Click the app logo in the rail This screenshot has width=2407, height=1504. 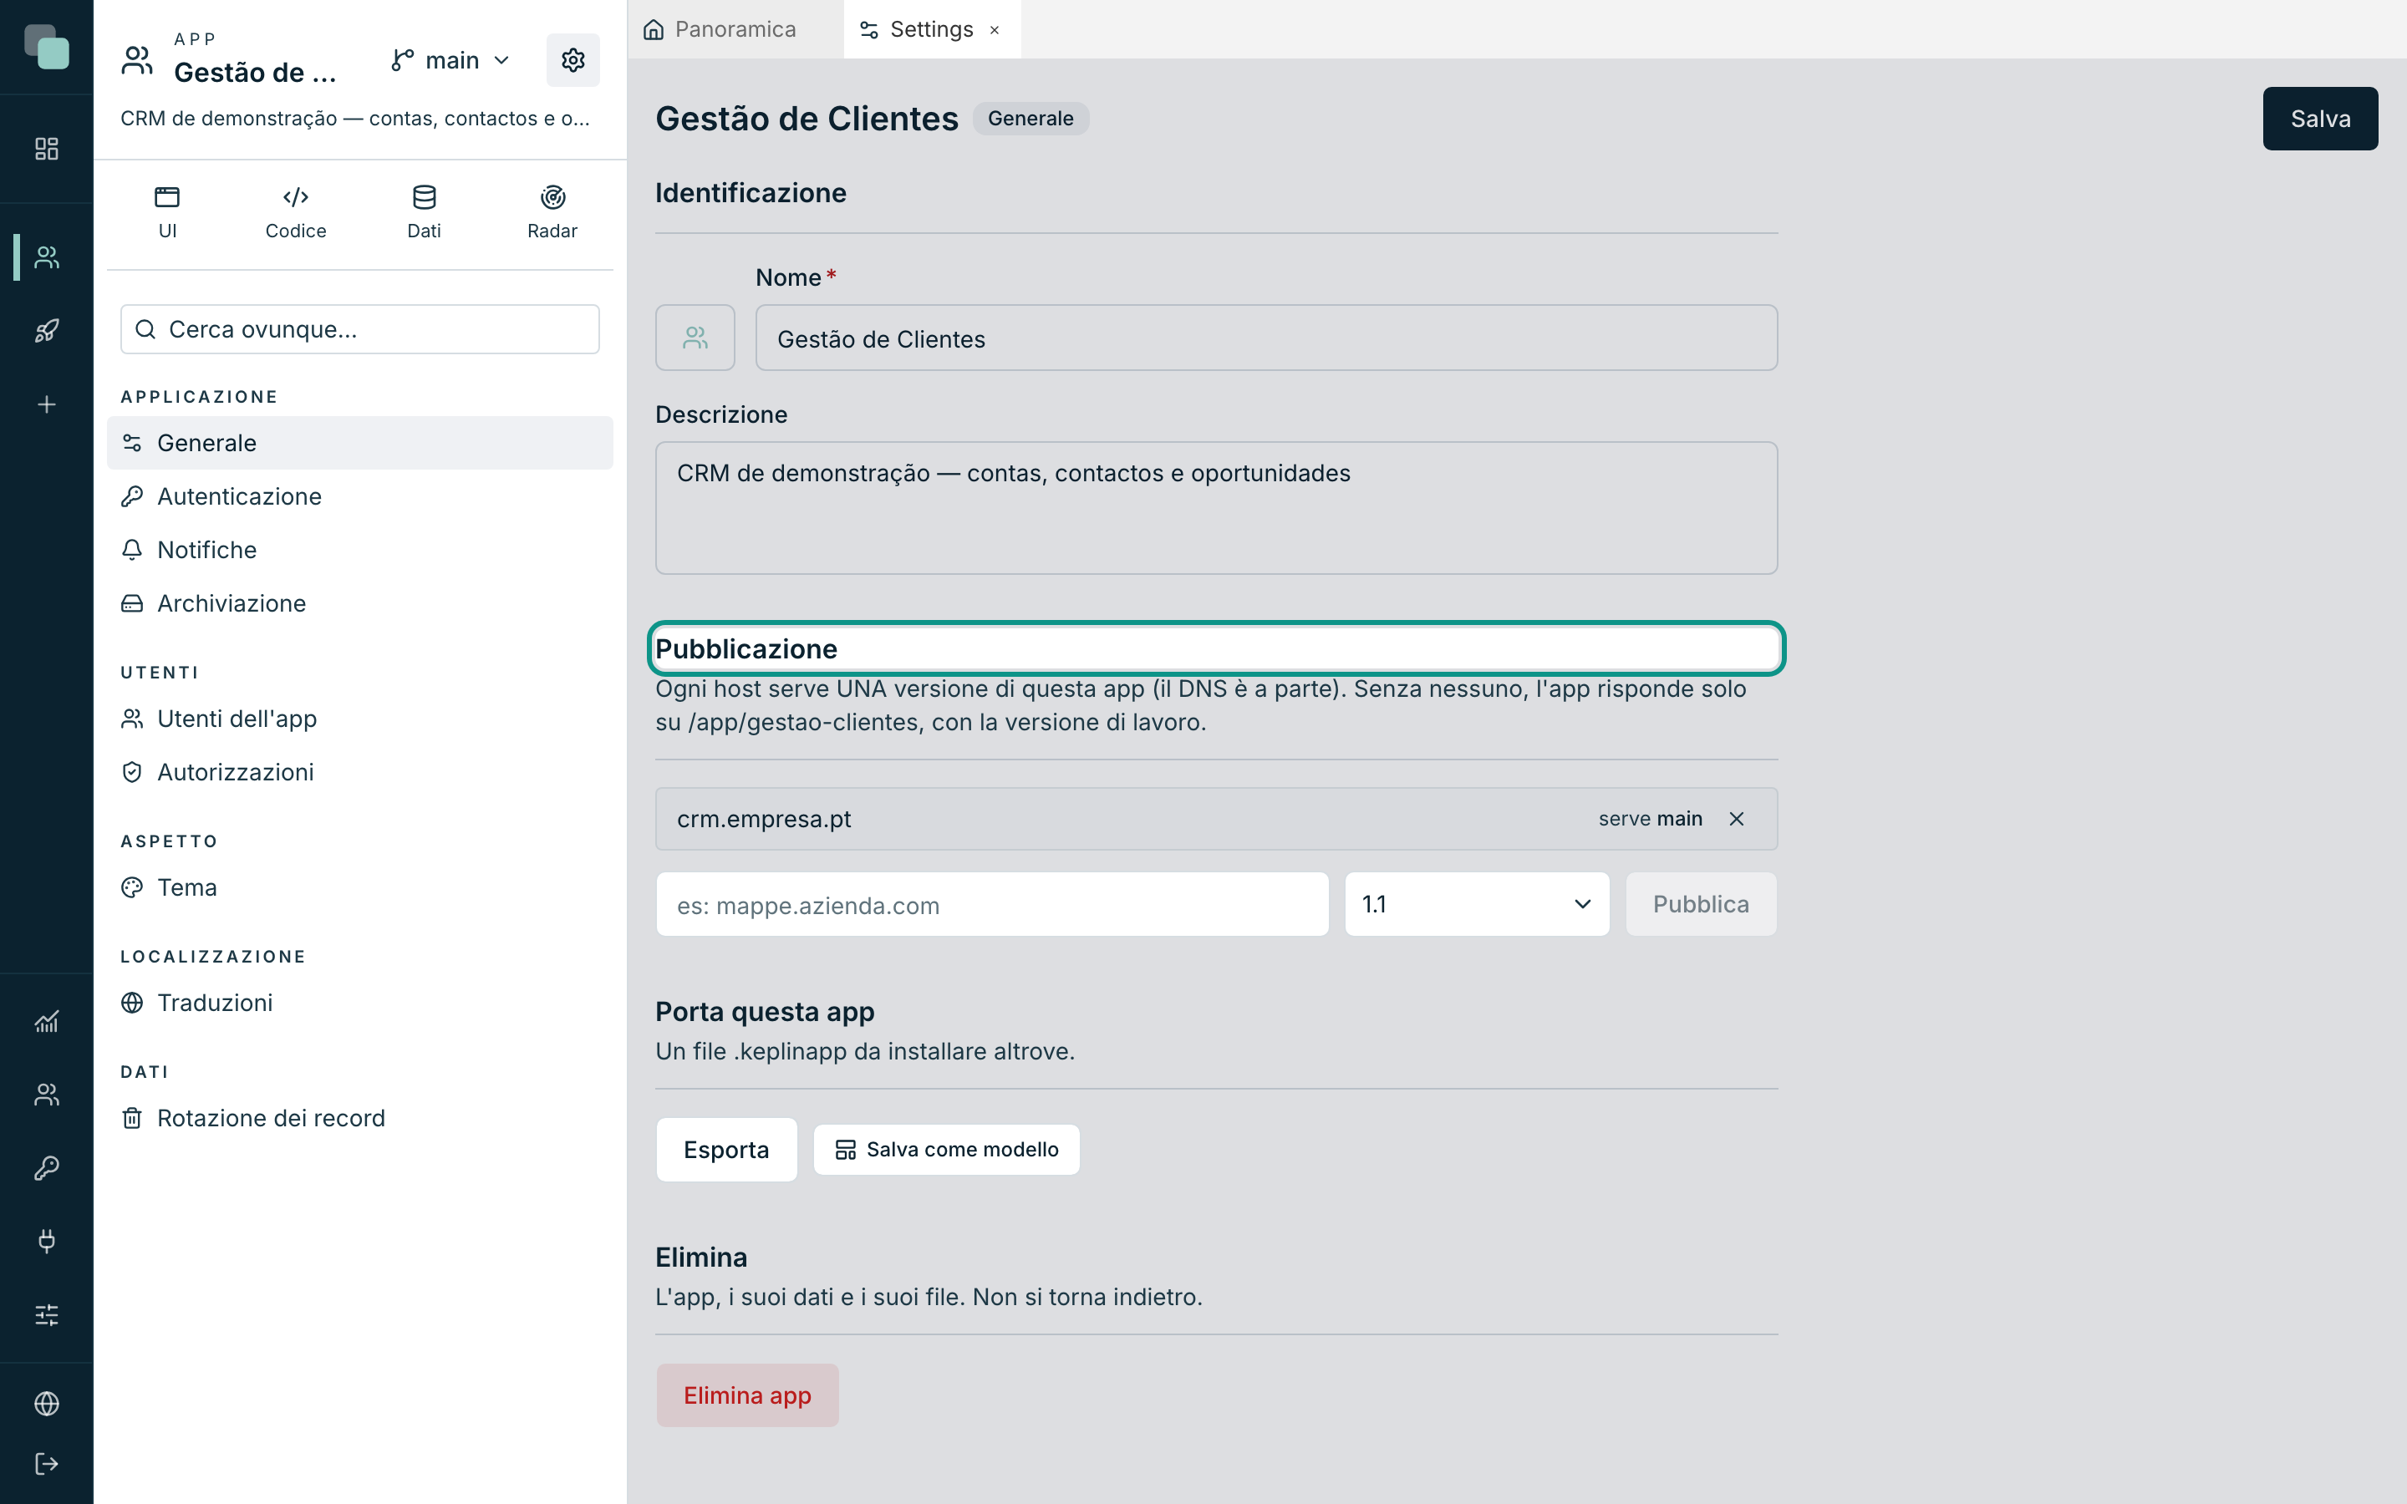click(47, 47)
